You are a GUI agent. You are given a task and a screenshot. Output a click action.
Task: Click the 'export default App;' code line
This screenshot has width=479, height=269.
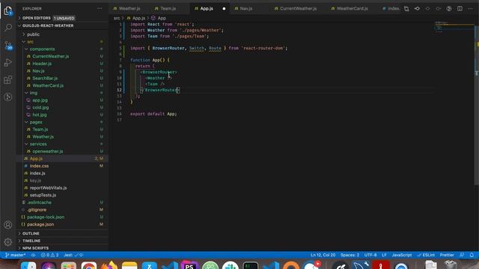(x=153, y=114)
